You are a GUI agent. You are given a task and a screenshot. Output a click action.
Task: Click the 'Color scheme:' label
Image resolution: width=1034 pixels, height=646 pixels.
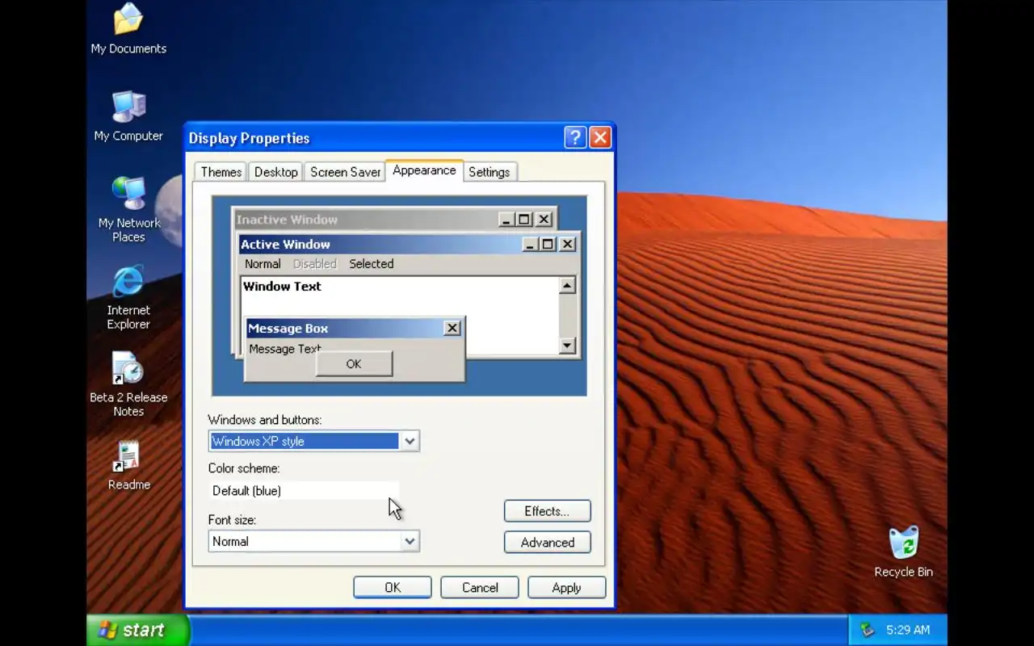(243, 468)
